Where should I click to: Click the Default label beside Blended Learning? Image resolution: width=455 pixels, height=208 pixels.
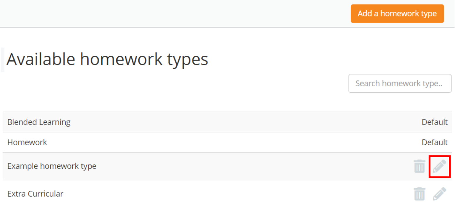[x=435, y=122]
